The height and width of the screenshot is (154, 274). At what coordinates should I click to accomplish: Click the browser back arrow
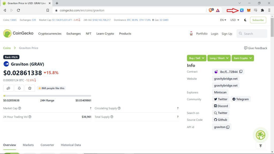5,10
